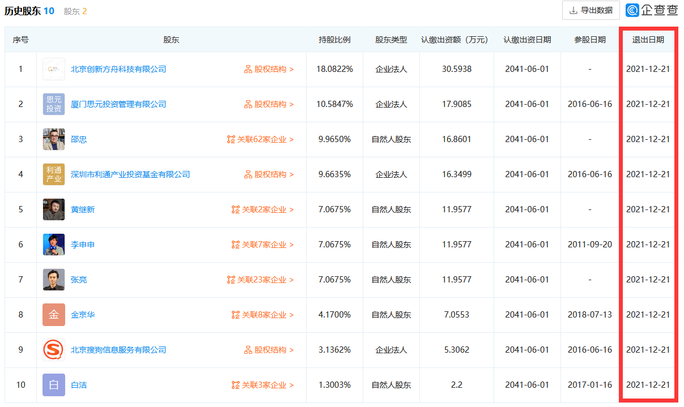This screenshot has width=684, height=407.
Task: Click 黄继新's profile photo
Action: coord(54,209)
